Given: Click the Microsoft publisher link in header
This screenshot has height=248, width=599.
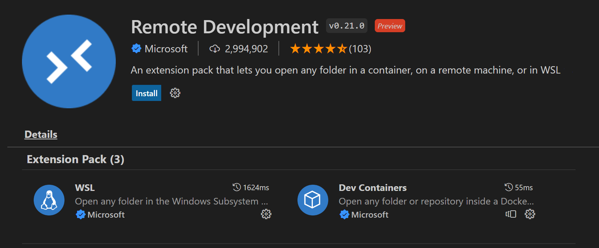Looking at the screenshot, I should pos(166,49).
